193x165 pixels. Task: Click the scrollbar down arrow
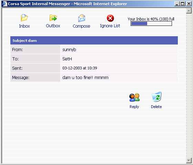[x=189, y=161]
